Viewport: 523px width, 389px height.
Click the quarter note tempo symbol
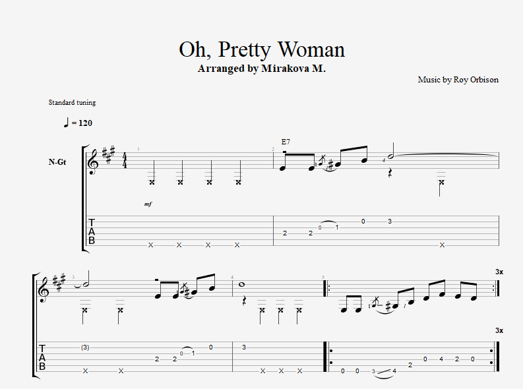pyautogui.click(x=66, y=123)
